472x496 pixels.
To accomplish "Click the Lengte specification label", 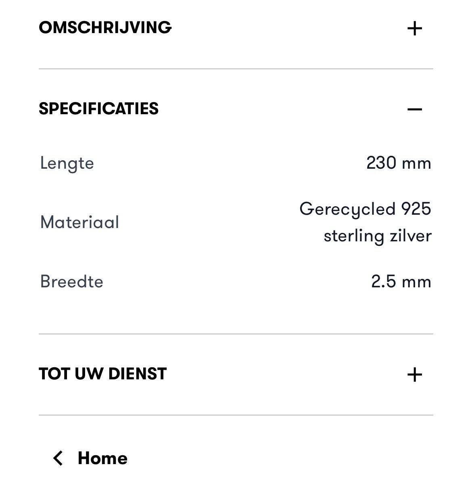I will point(67,163).
